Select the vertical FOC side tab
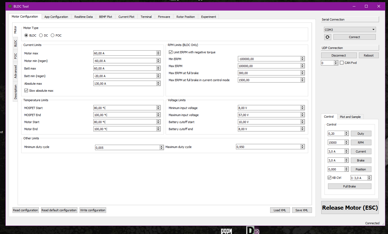 pyautogui.click(x=15, y=56)
